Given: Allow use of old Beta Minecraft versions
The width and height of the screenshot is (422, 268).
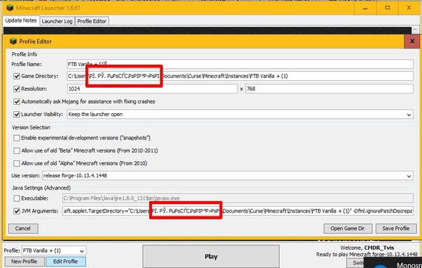Looking at the screenshot, I should (x=17, y=151).
